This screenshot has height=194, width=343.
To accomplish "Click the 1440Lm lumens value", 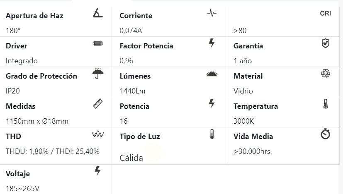I will tap(132, 91).
